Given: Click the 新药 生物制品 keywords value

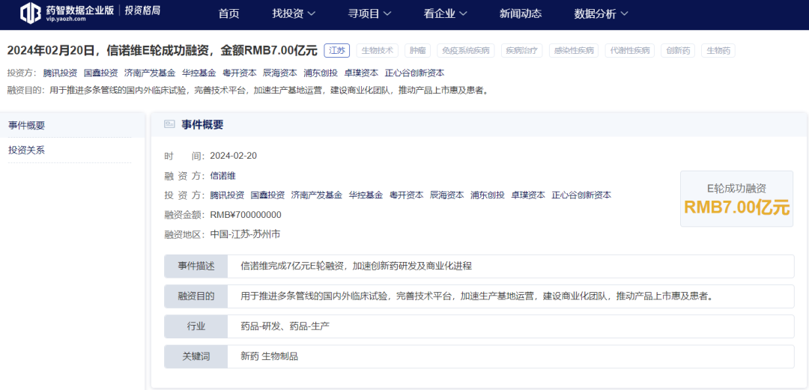Looking at the screenshot, I should tap(270, 356).
